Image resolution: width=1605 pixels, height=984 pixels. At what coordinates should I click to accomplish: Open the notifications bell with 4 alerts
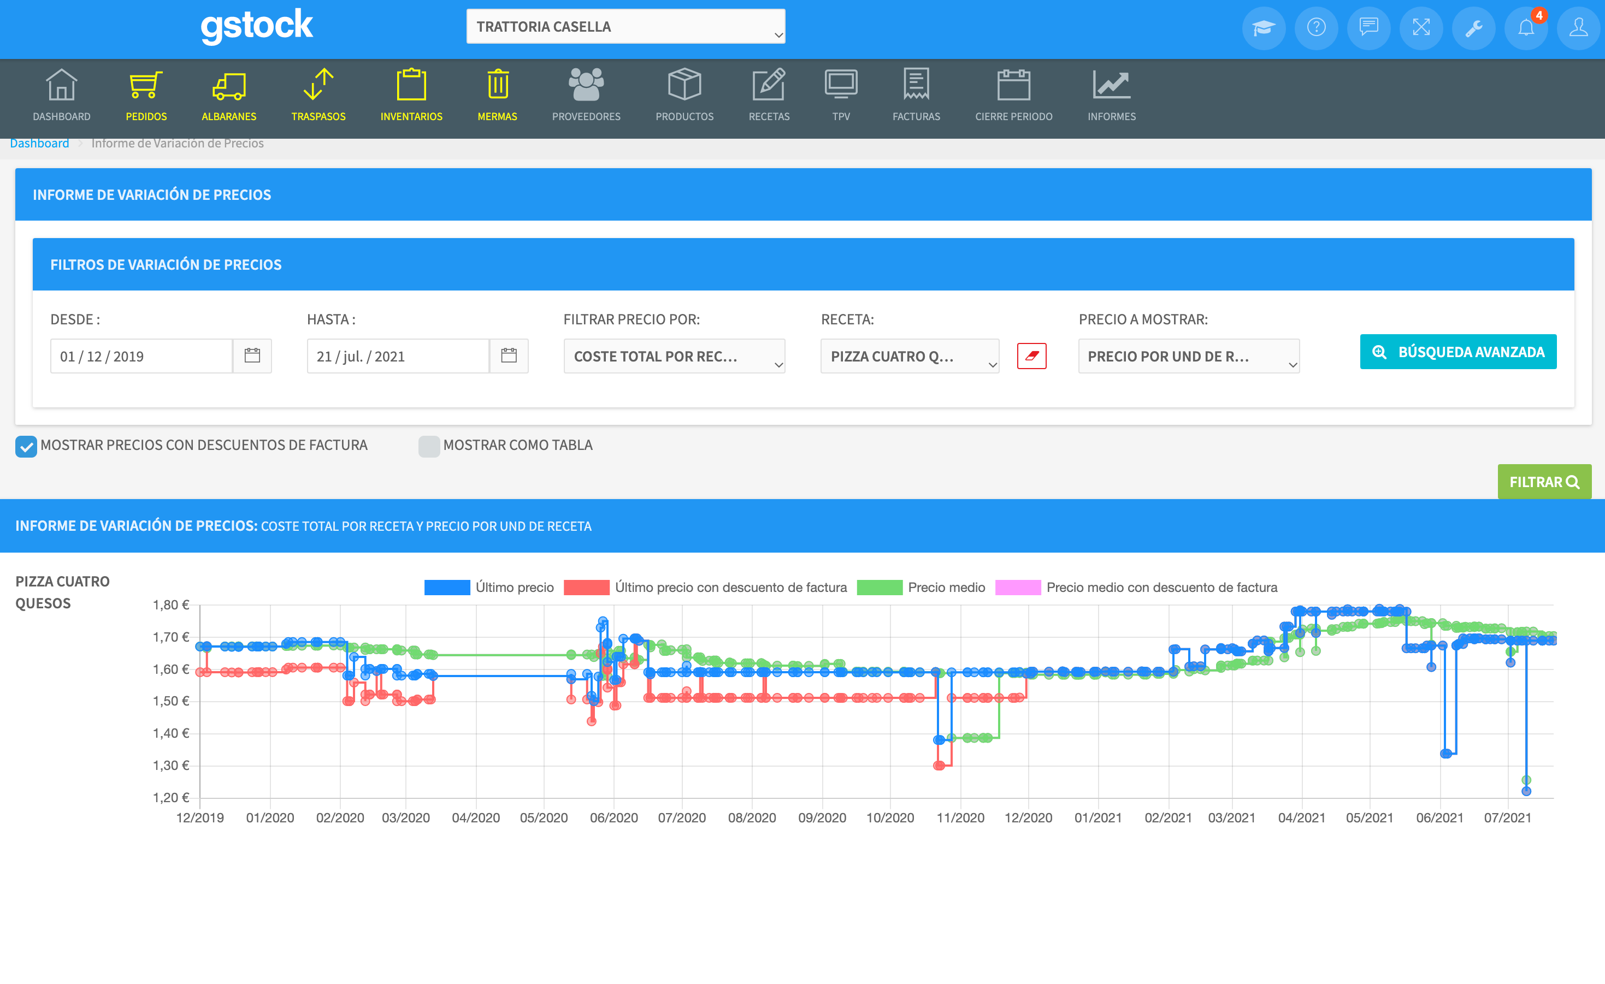coord(1526,28)
